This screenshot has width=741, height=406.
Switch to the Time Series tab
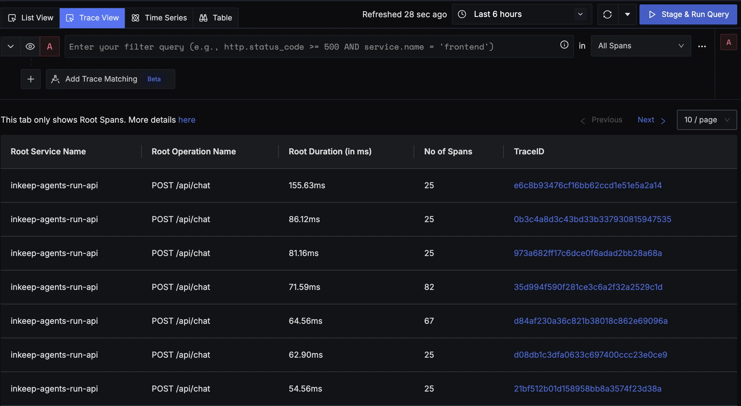point(159,18)
